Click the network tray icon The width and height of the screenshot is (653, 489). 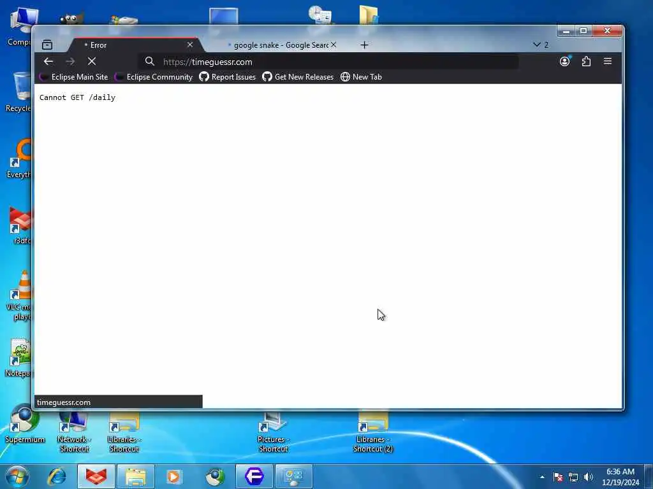pyautogui.click(x=573, y=478)
